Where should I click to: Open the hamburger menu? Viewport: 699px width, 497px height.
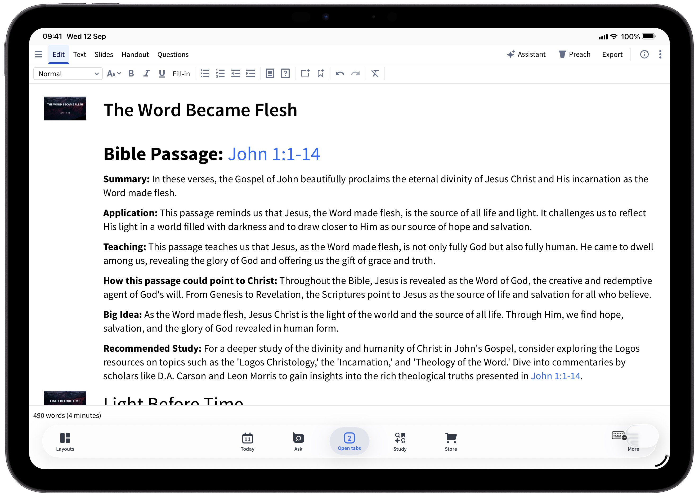(x=39, y=55)
